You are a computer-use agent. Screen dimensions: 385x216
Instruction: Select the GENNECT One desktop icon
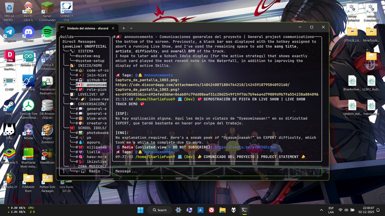tap(66, 11)
